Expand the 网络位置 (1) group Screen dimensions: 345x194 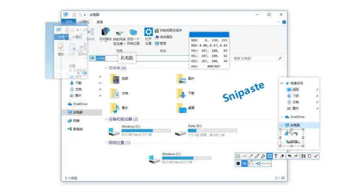click(x=106, y=143)
